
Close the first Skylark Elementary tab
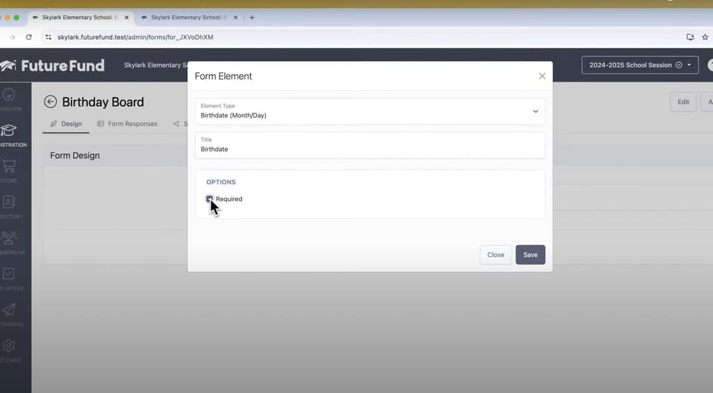click(127, 17)
